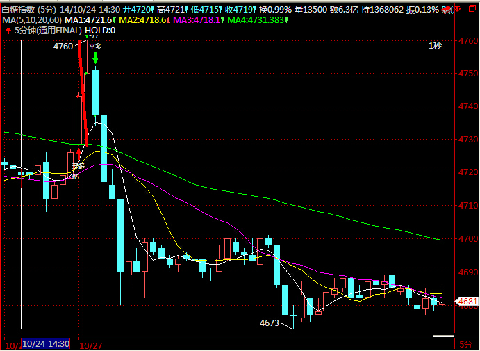
Task: Click the 4673 low price annotation
Action: 270,323
